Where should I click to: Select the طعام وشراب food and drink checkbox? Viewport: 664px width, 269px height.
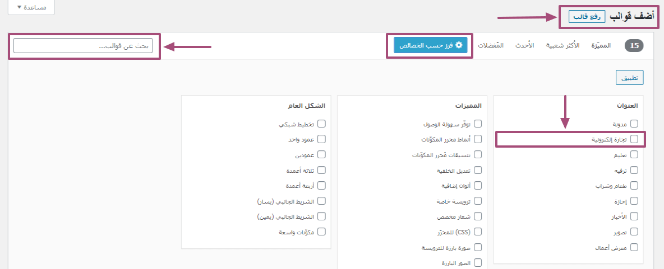pyautogui.click(x=634, y=185)
